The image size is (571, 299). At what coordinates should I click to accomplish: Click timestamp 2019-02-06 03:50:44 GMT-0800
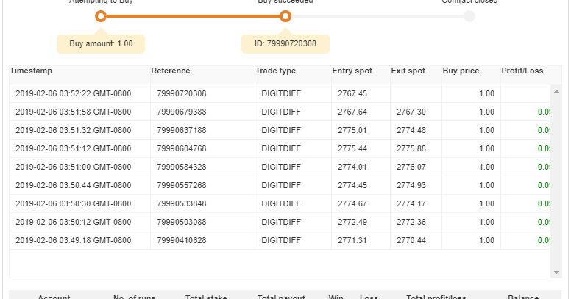(73, 185)
